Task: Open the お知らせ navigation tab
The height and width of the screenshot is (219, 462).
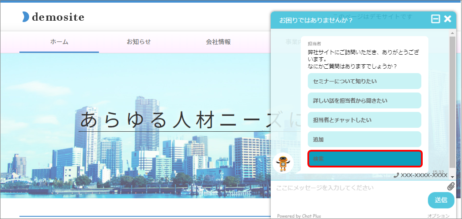Action: [139, 42]
